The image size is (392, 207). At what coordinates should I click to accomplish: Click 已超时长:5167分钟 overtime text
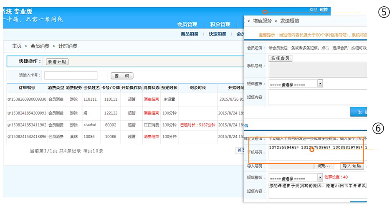[x=197, y=125]
